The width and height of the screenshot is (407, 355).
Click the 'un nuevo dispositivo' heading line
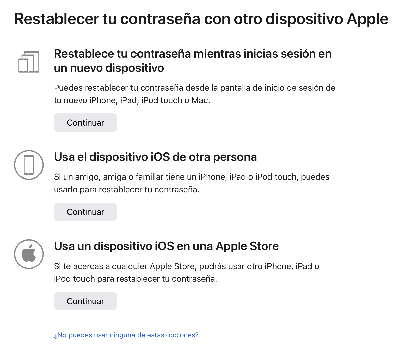[109, 68]
